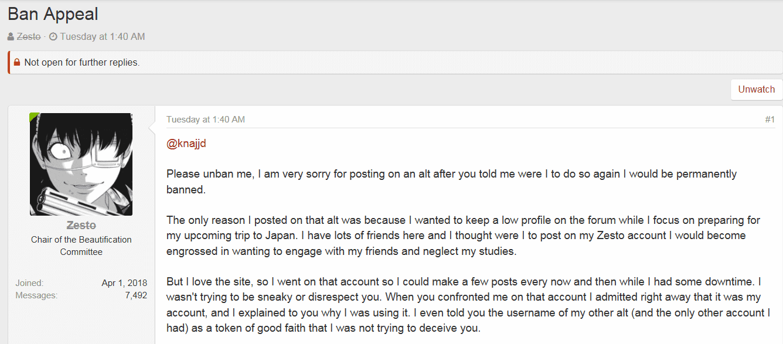The height and width of the screenshot is (344, 783).
Task: Open the struck-through Zesto link under thread title
Action: (29, 36)
